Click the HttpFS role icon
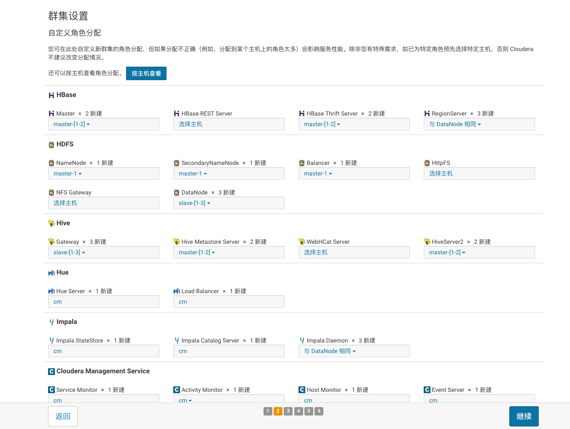 point(427,163)
